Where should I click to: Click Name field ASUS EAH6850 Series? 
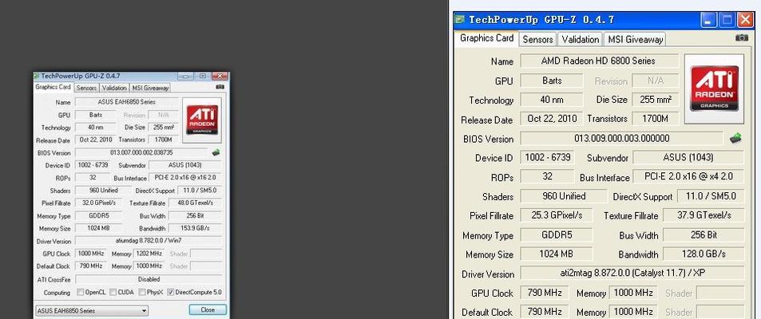[x=127, y=102]
